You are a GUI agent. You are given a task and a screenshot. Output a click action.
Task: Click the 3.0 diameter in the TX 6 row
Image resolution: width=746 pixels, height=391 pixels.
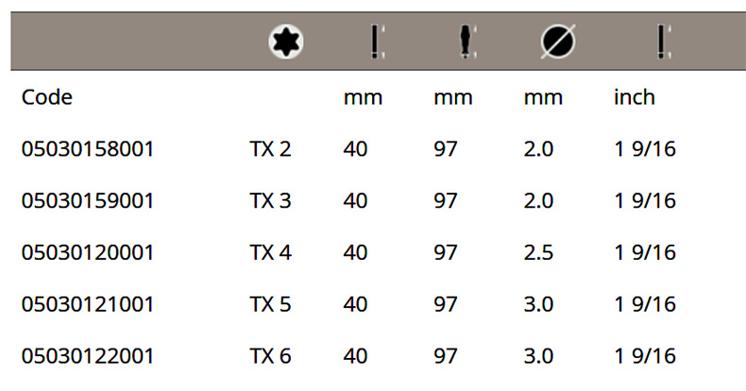click(539, 357)
